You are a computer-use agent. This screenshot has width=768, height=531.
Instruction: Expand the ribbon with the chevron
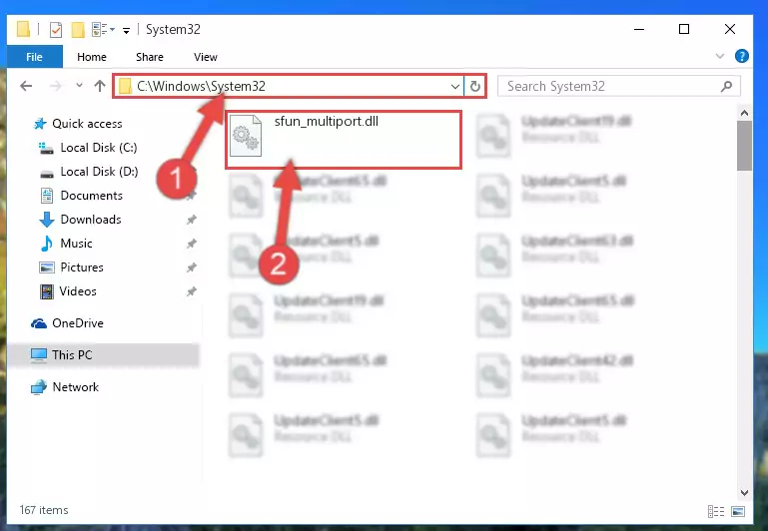tap(719, 56)
